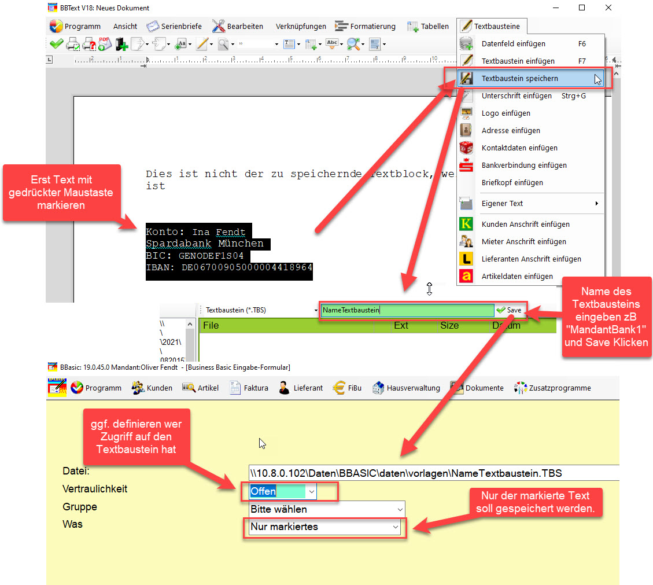
Task: Click the Mieter Anschrift people icon
Action: click(466, 241)
